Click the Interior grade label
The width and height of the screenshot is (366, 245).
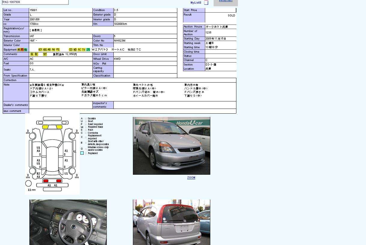click(x=102, y=19)
